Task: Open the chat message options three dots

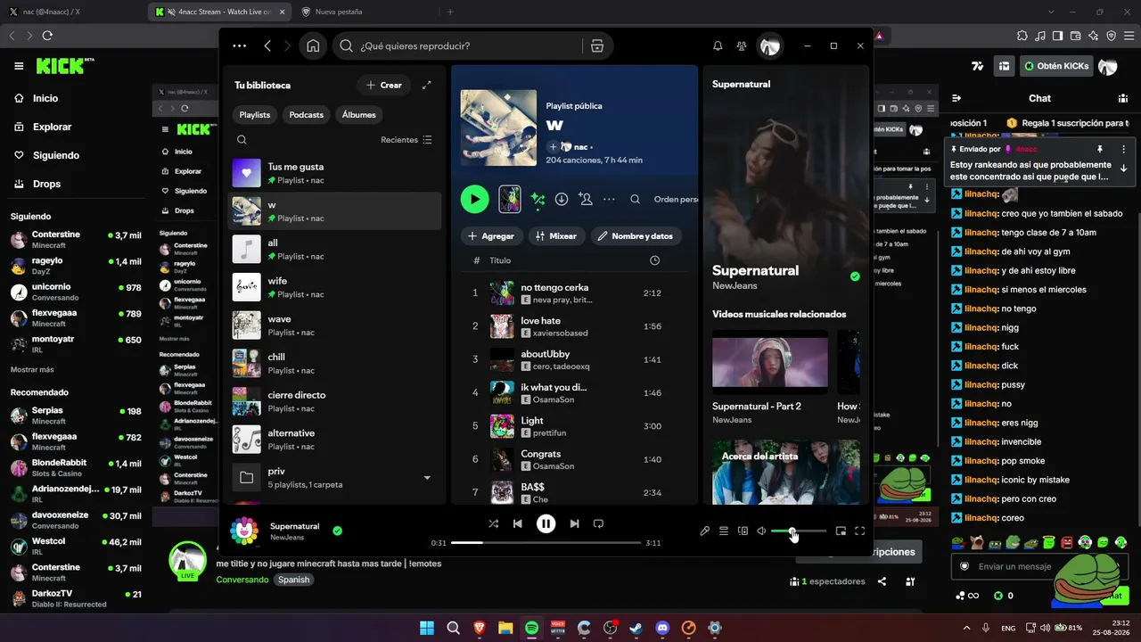Action: pyautogui.click(x=1123, y=149)
